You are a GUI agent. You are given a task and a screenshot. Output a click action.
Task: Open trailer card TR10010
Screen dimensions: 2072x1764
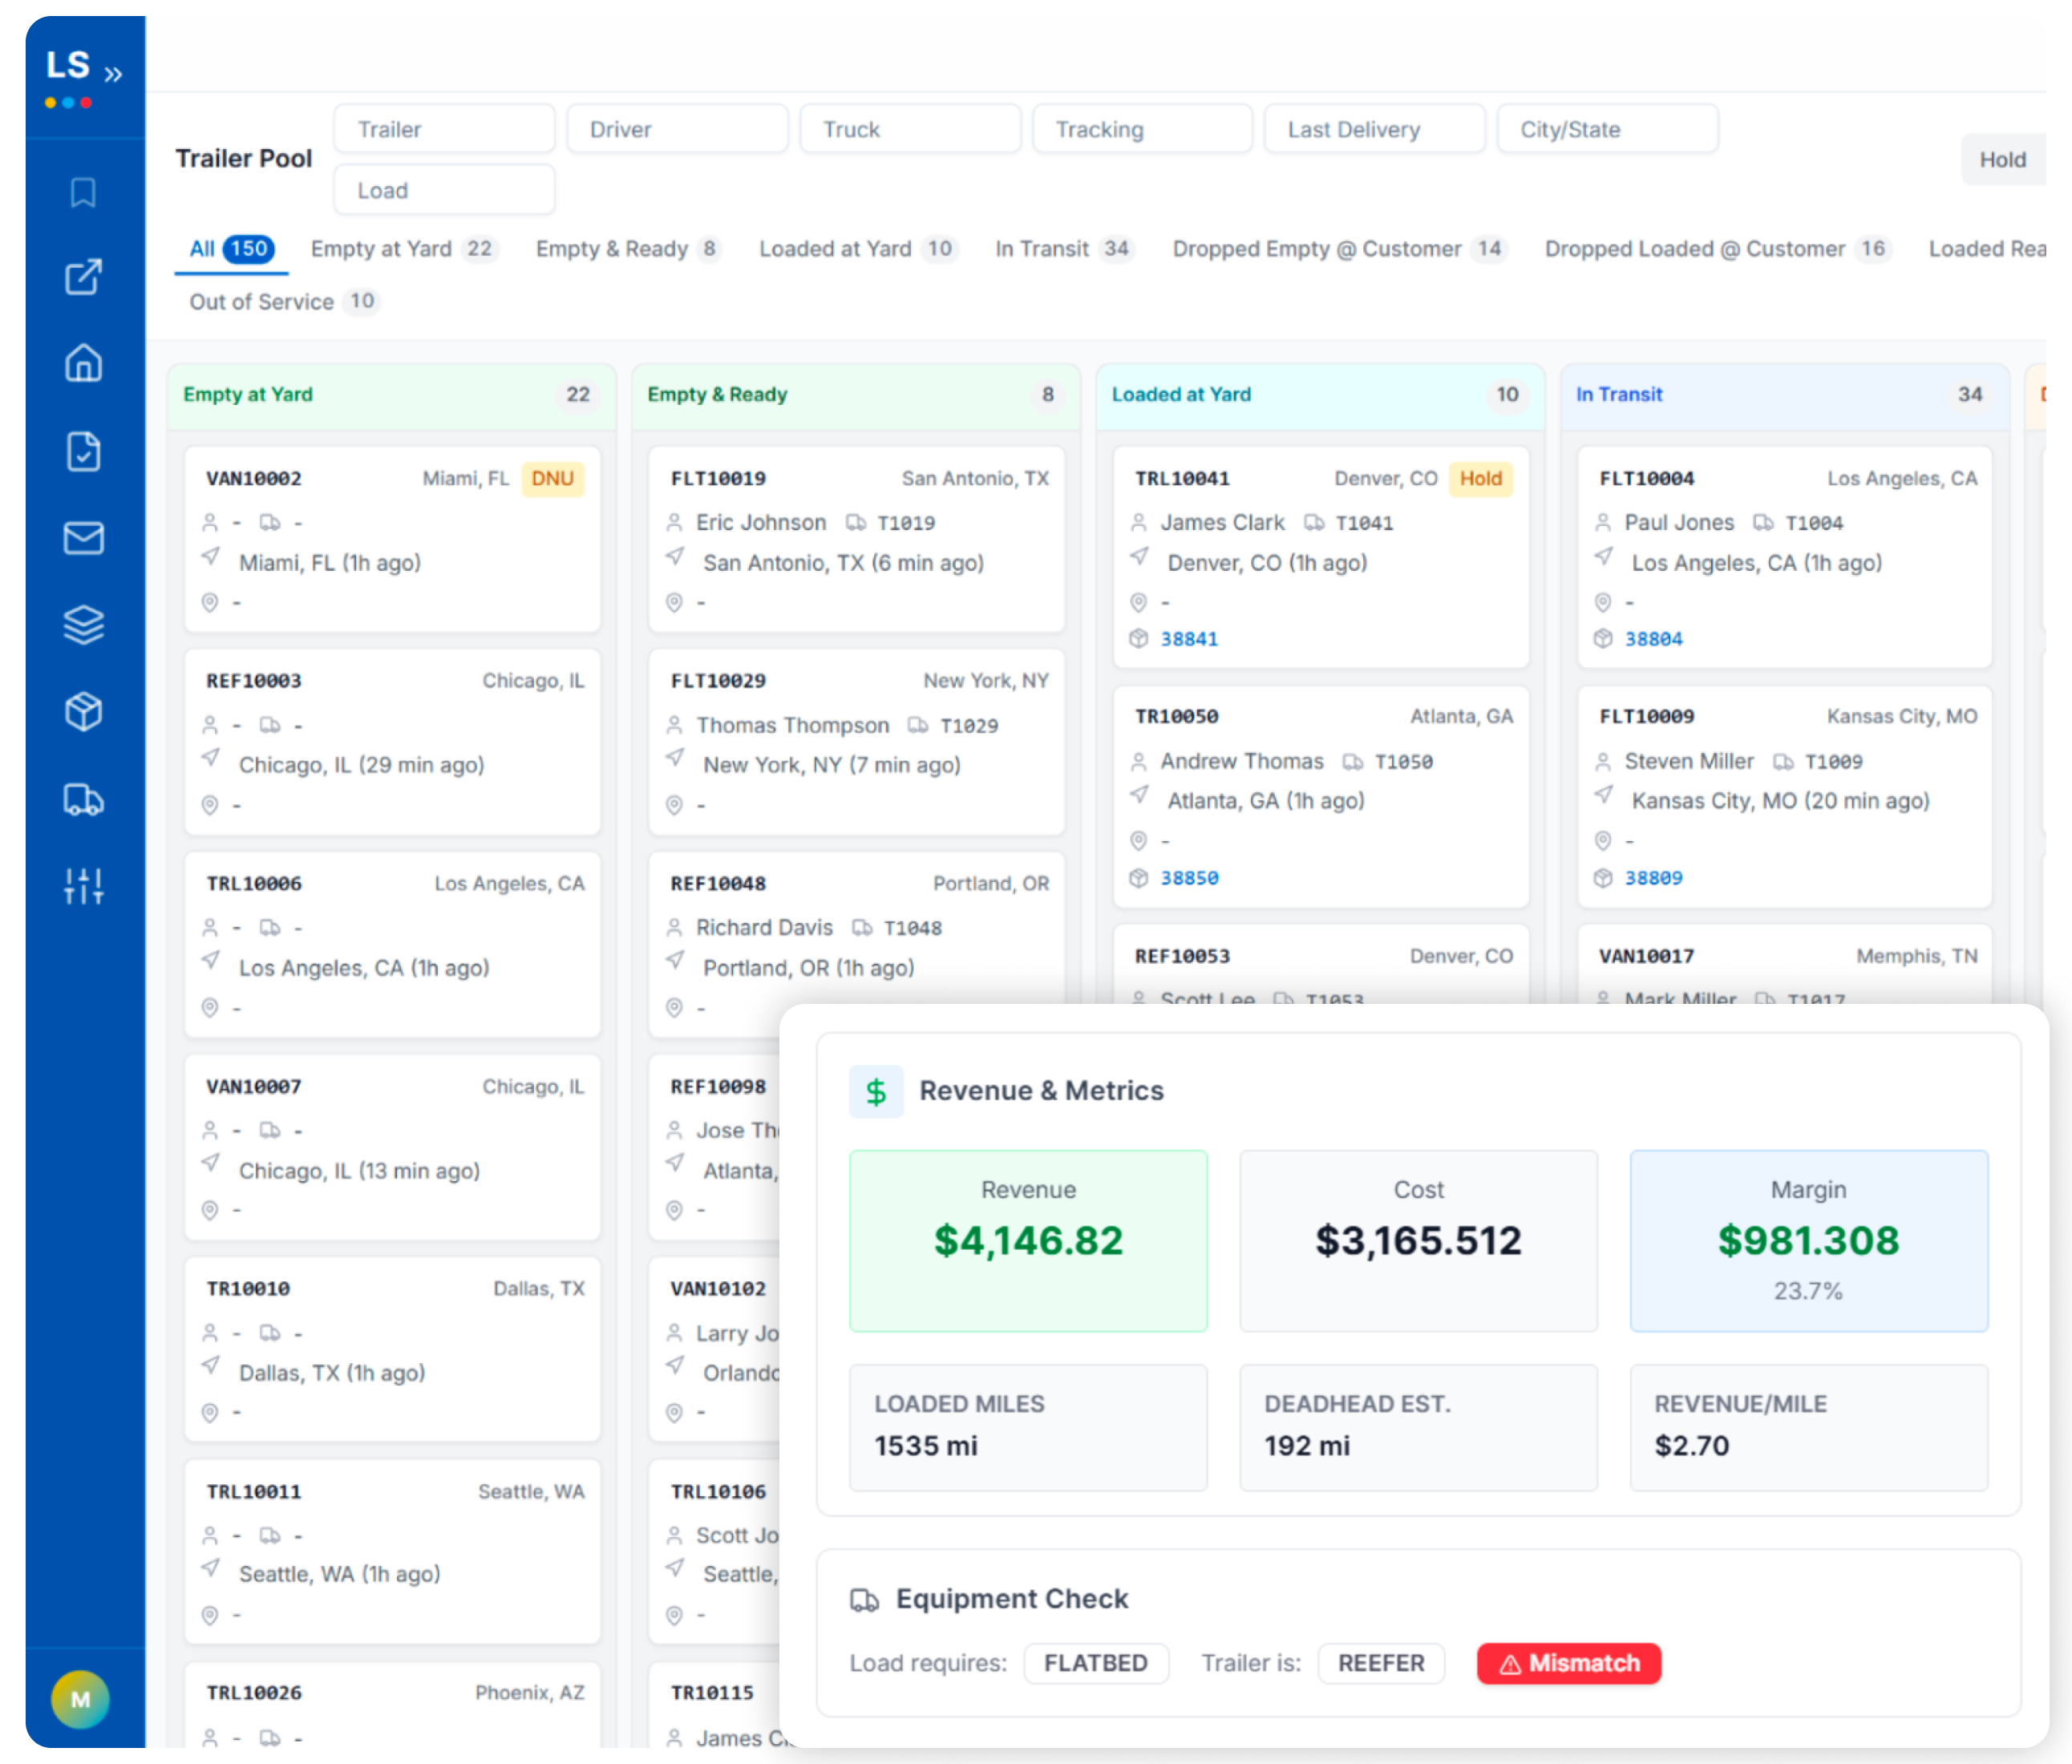[x=392, y=1349]
